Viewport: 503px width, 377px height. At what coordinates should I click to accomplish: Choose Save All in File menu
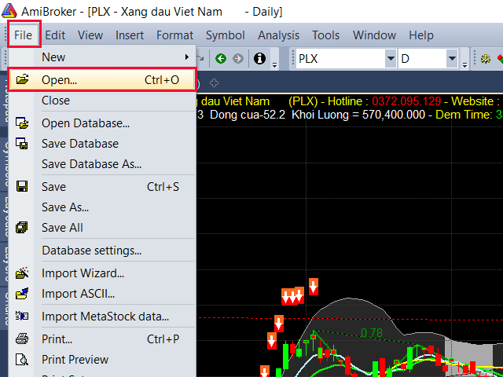pyautogui.click(x=102, y=228)
